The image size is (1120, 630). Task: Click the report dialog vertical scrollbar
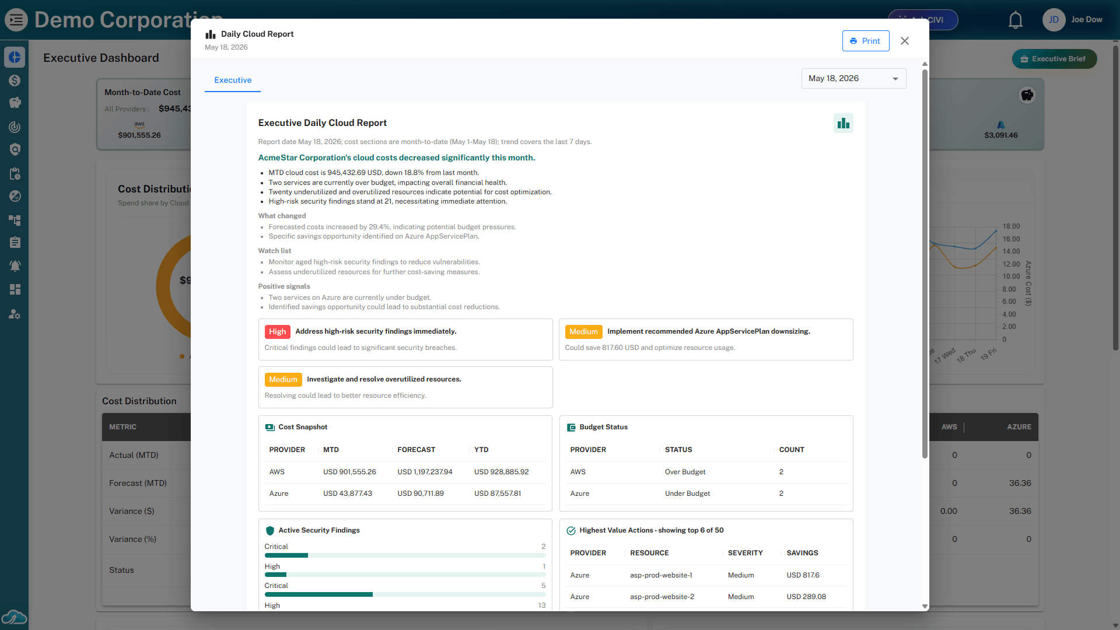925,264
